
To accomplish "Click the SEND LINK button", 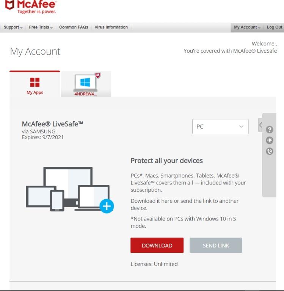I will click(216, 246).
